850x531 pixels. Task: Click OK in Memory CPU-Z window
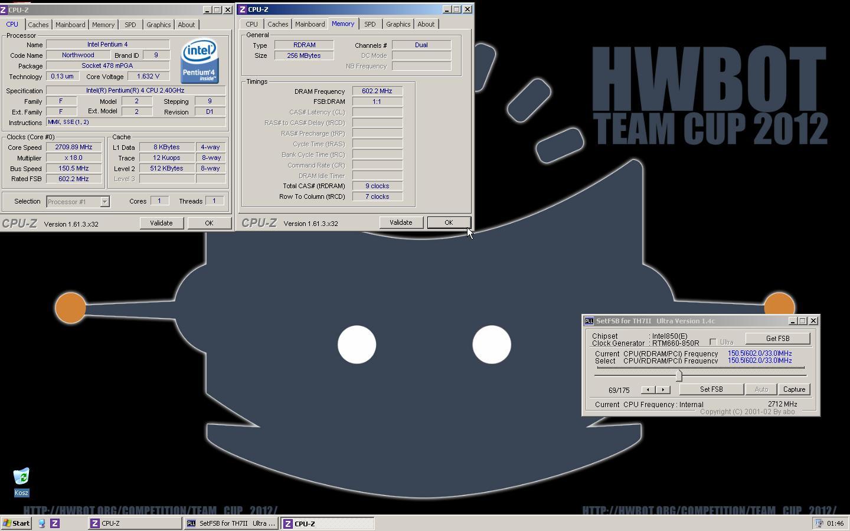[x=449, y=222]
